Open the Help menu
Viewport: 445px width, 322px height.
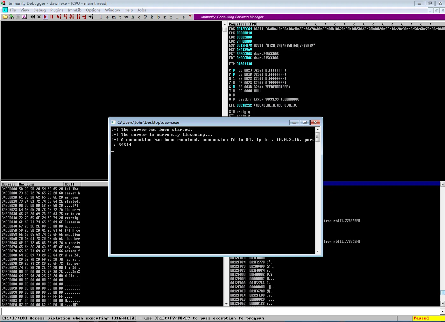click(x=129, y=10)
